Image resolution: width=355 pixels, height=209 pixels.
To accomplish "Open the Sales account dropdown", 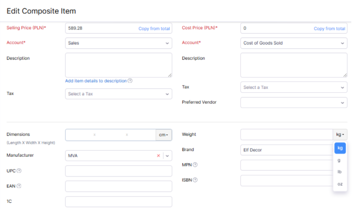I will tap(119, 43).
